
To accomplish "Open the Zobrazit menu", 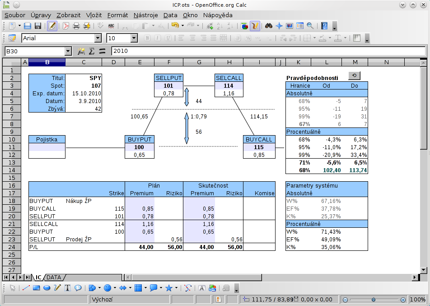I will click(x=69, y=15).
